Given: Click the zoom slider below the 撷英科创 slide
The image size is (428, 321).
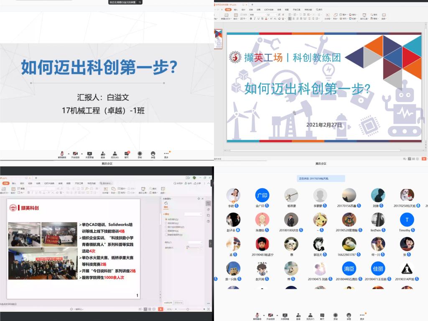Looking at the screenshot, I should (187, 309).
